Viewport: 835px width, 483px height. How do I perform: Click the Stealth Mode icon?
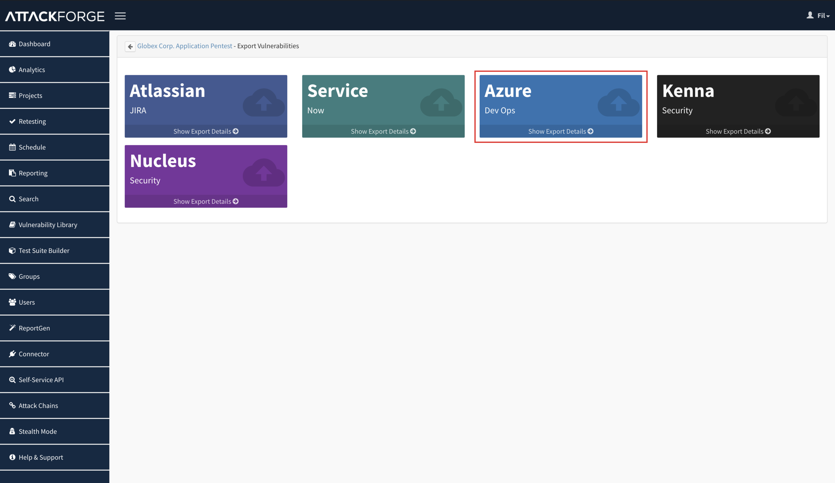[x=12, y=431]
